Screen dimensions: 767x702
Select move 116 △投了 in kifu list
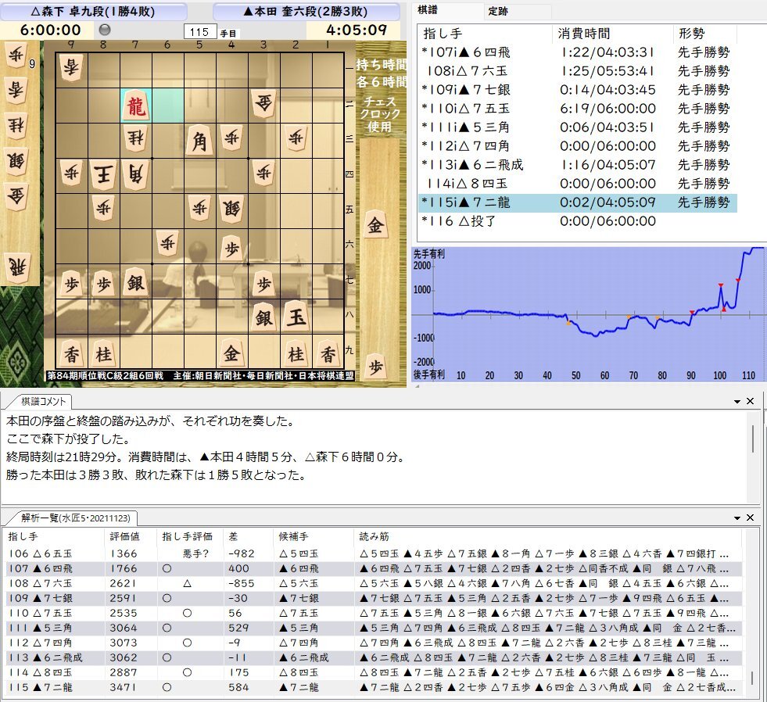(577, 221)
